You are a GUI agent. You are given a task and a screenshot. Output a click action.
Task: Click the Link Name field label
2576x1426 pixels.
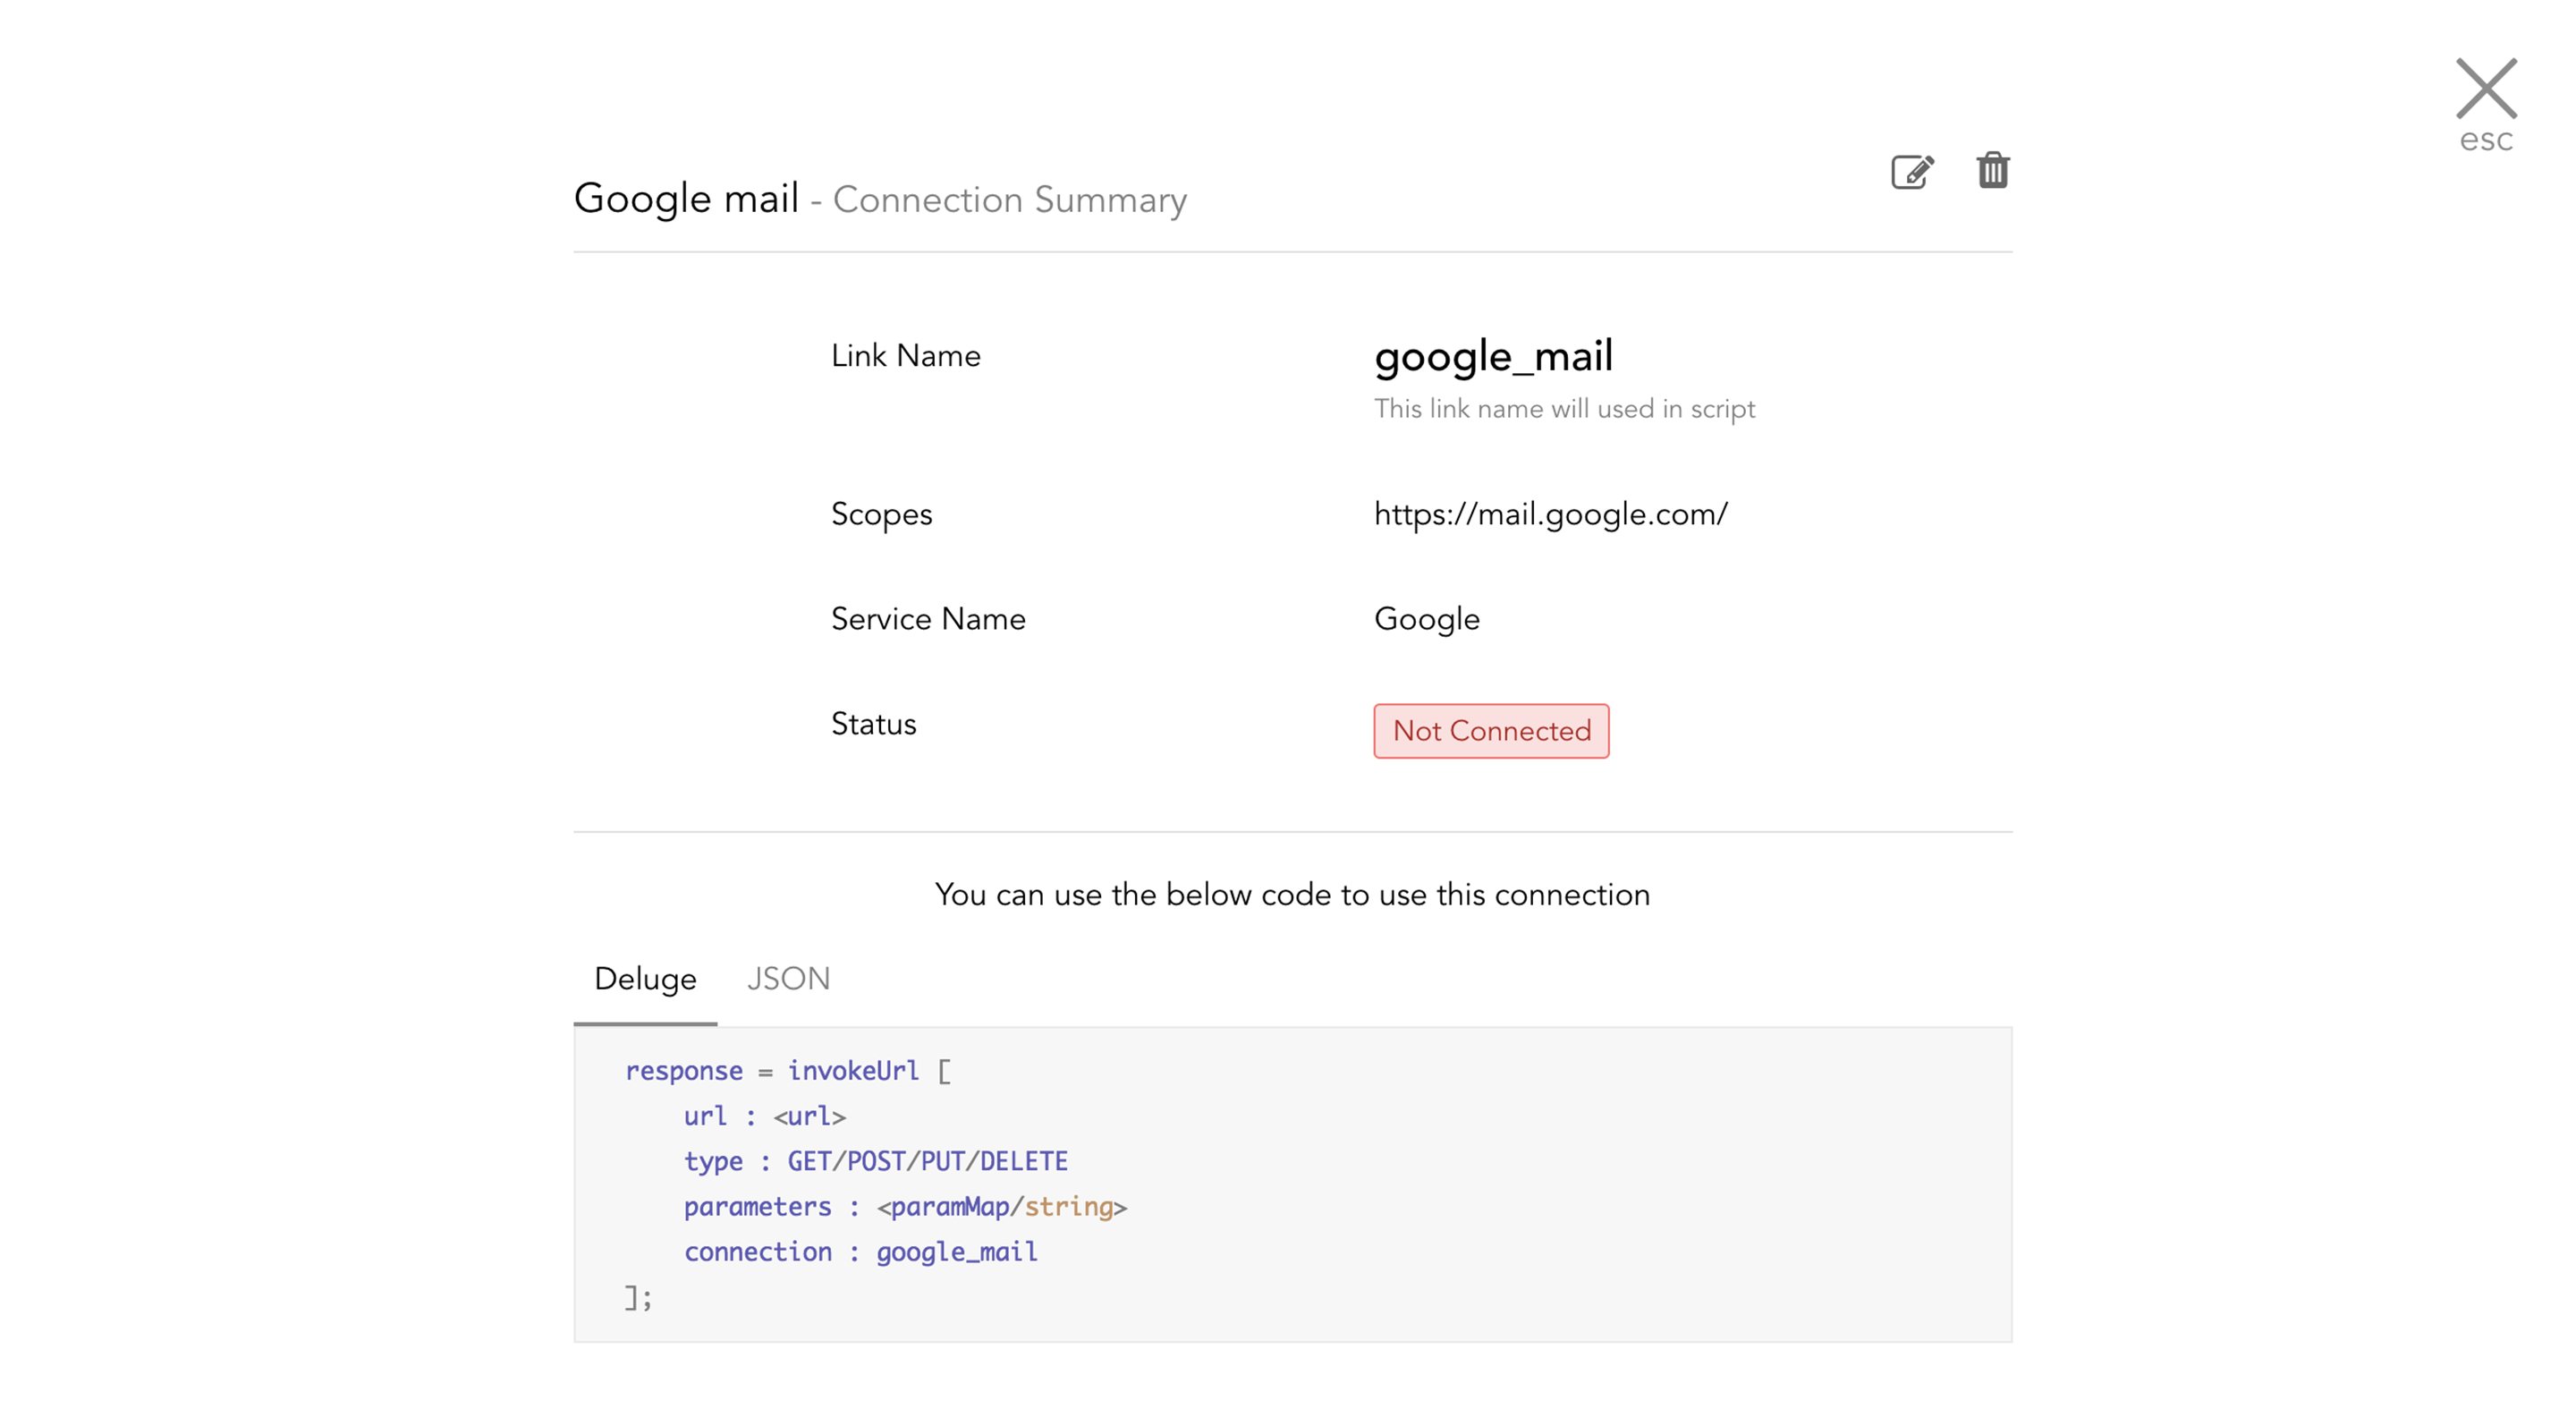(x=905, y=356)
